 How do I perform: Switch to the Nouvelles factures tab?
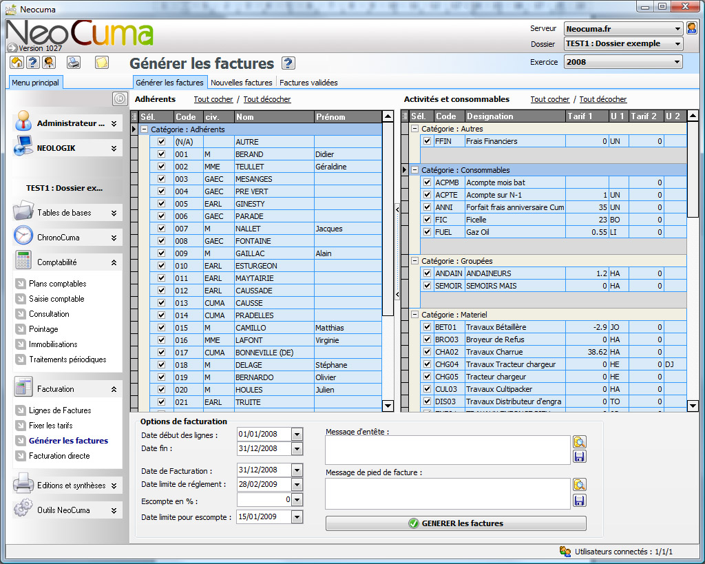pos(242,83)
